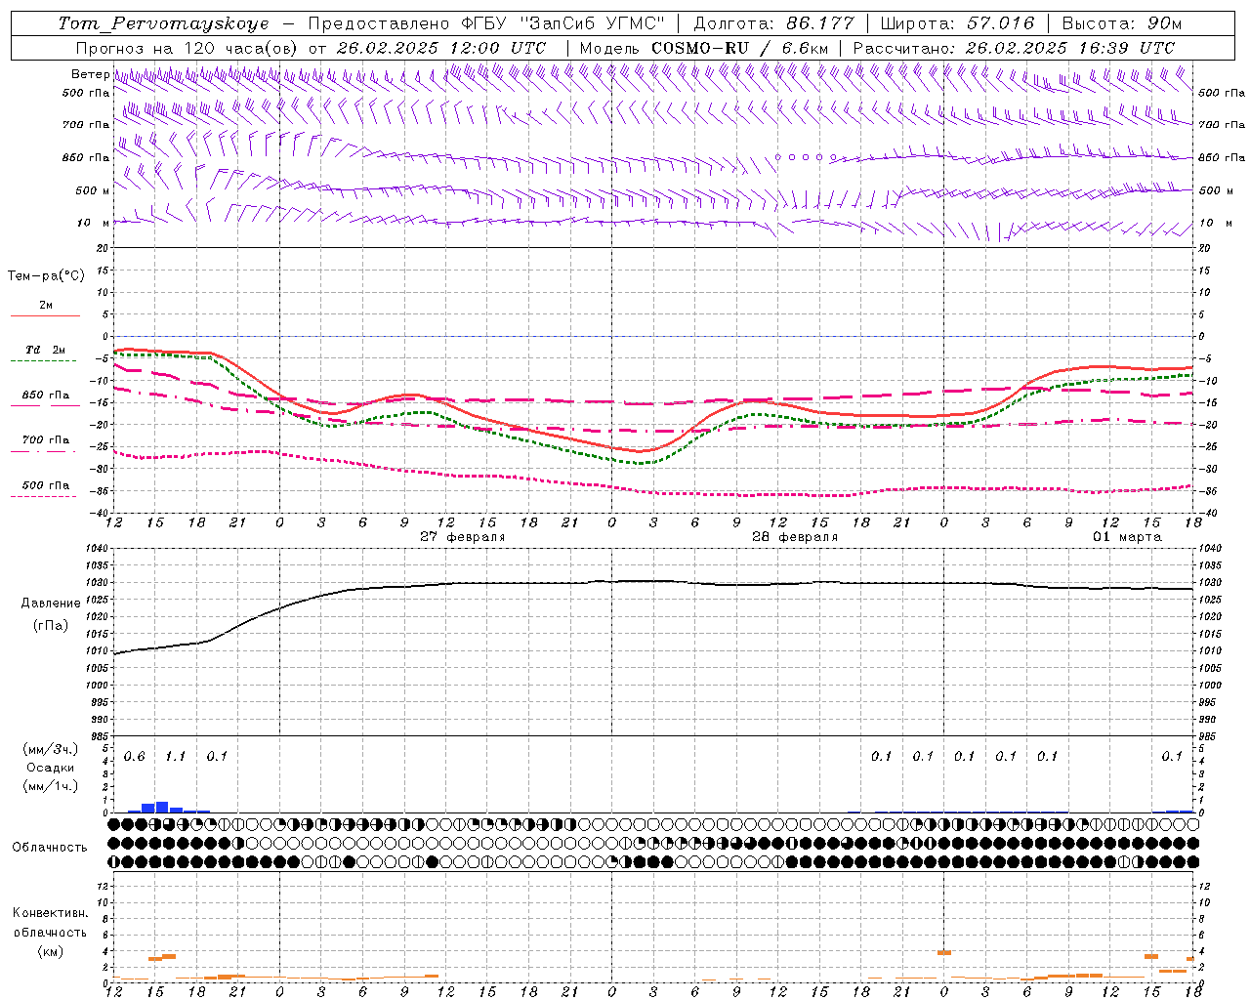Click the Ветер label of wind panel
Viewport: 1250px width, 1000px height.
click(x=90, y=74)
